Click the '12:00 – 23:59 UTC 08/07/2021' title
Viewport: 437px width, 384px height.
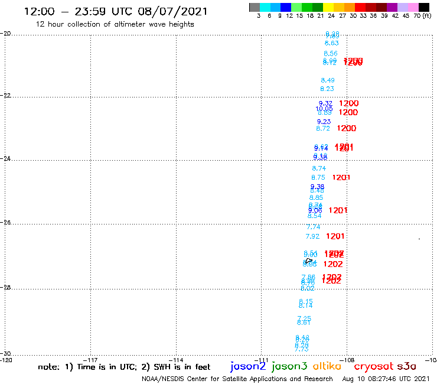click(x=116, y=12)
